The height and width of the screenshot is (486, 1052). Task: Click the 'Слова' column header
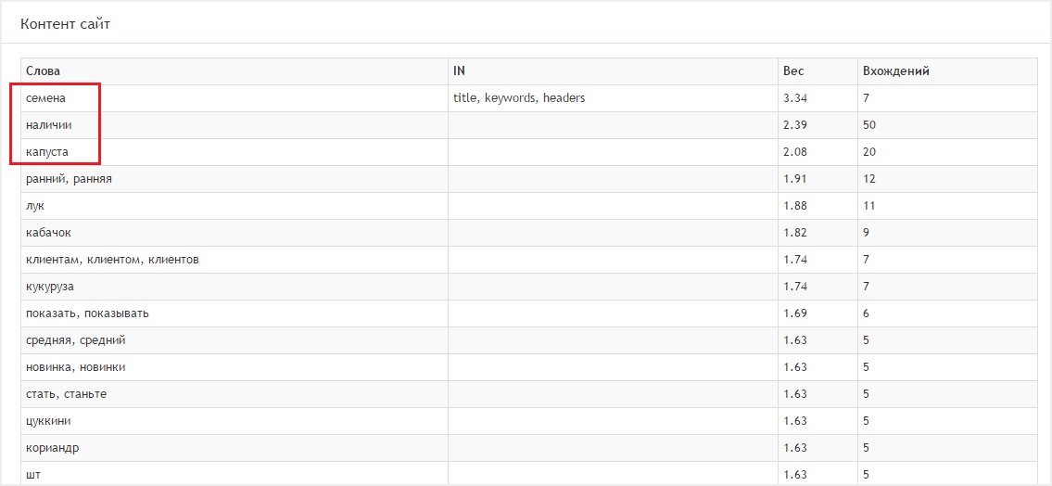pos(44,70)
